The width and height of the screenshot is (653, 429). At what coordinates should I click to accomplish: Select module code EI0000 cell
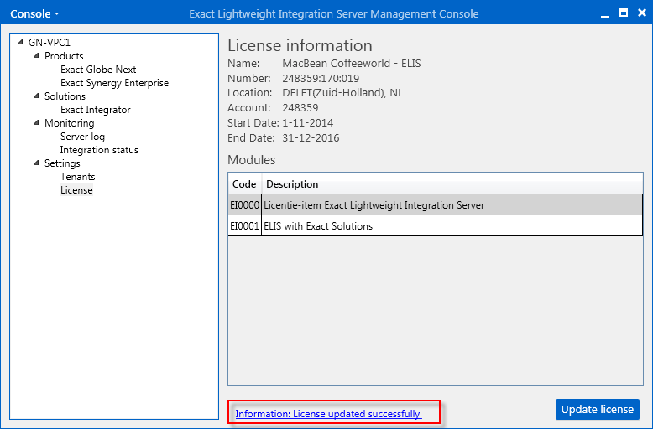(x=245, y=205)
